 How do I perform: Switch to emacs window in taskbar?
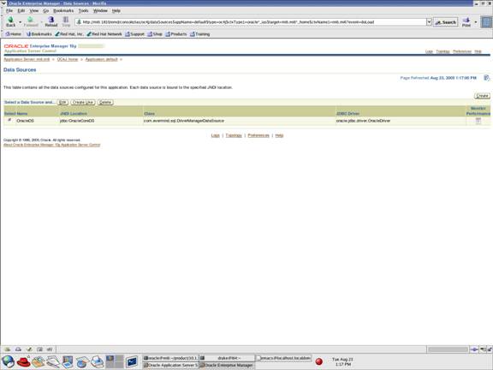tap(283, 358)
